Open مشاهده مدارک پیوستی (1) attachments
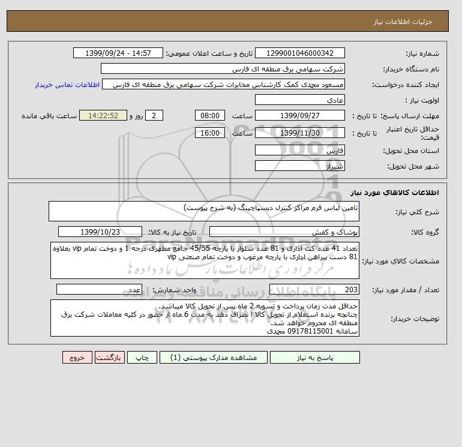Viewport: 462px width, 447px height. click(214, 357)
